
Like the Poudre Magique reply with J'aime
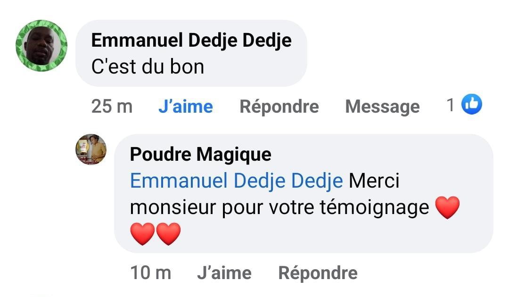tap(224, 273)
